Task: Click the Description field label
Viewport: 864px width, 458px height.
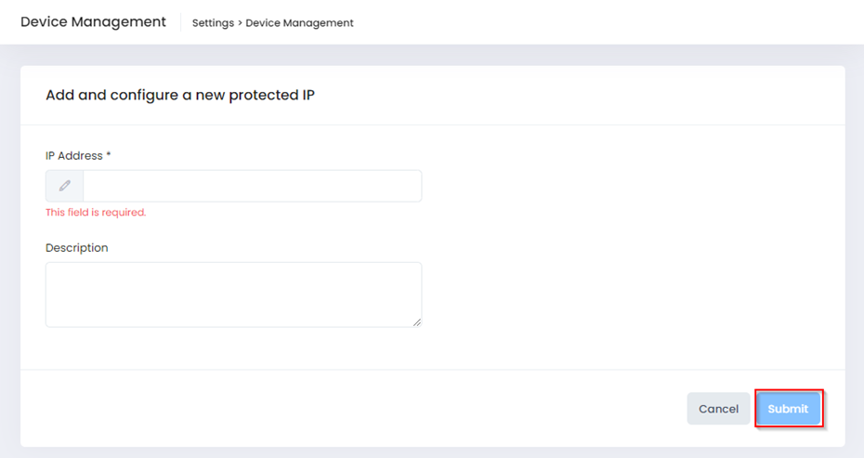Action: click(77, 248)
